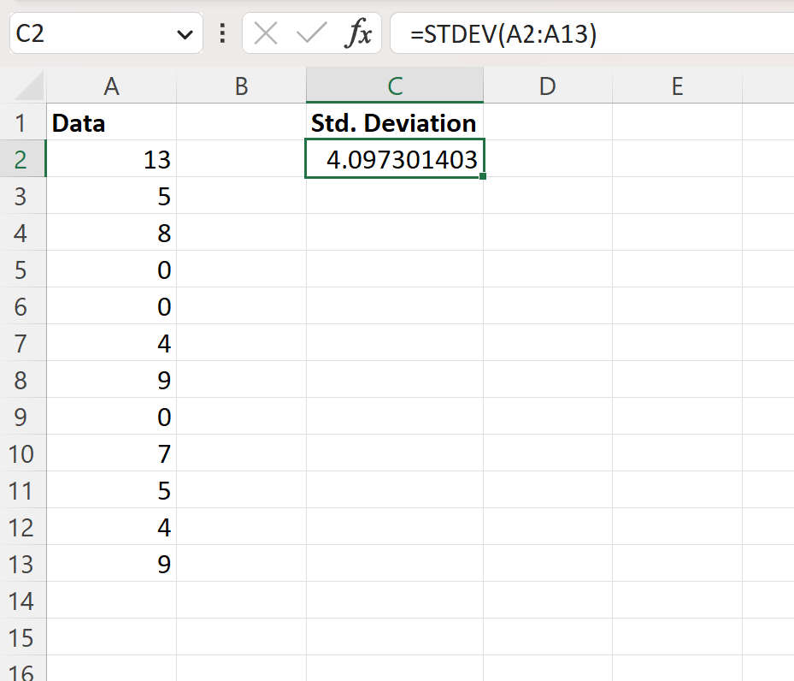Select the Std. Deviation cell C1
794x681 pixels.
point(395,122)
